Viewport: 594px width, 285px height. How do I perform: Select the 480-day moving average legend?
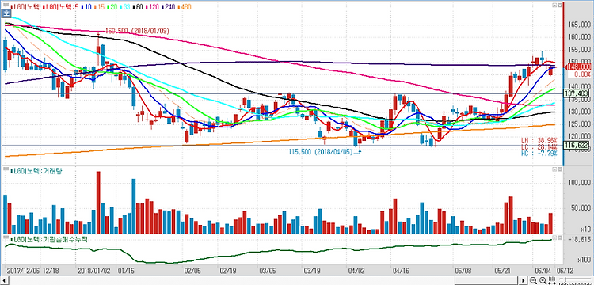pyautogui.click(x=185, y=7)
